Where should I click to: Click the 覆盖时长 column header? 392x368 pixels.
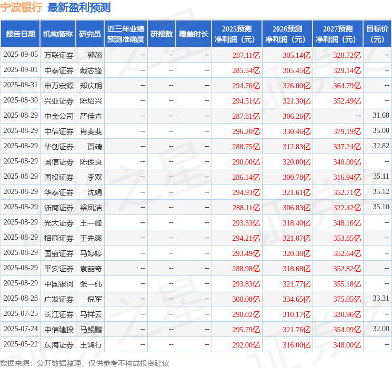tap(194, 34)
